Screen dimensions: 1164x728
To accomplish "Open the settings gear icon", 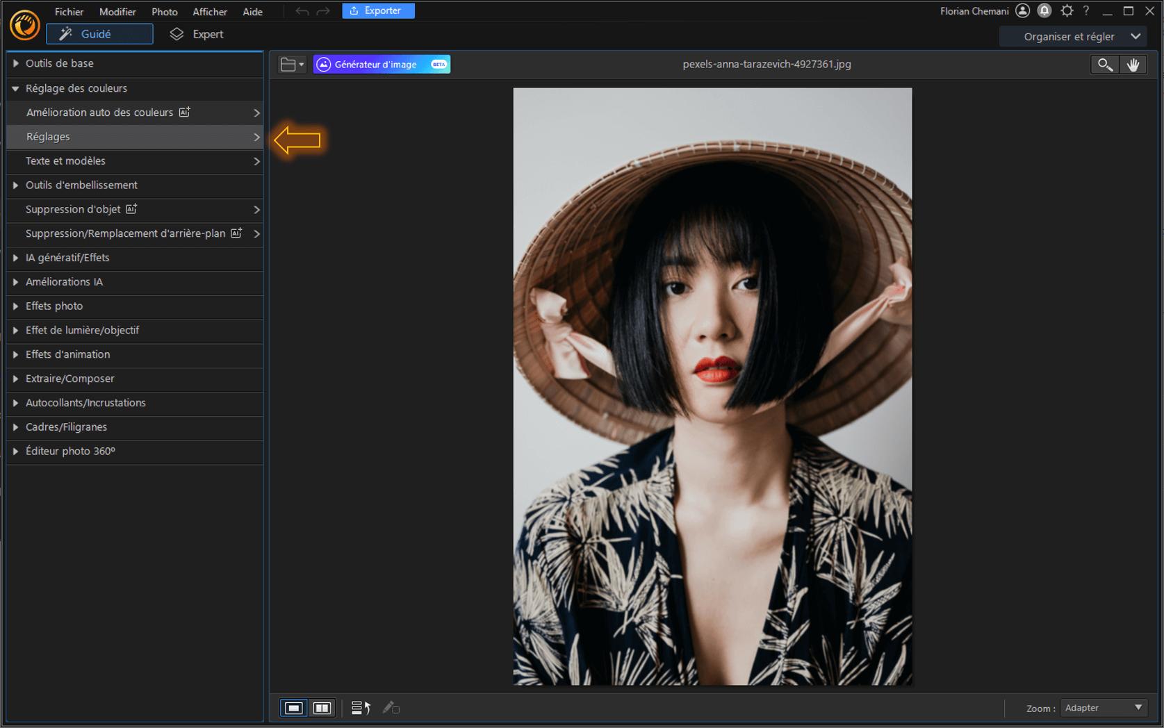I will pyautogui.click(x=1067, y=11).
